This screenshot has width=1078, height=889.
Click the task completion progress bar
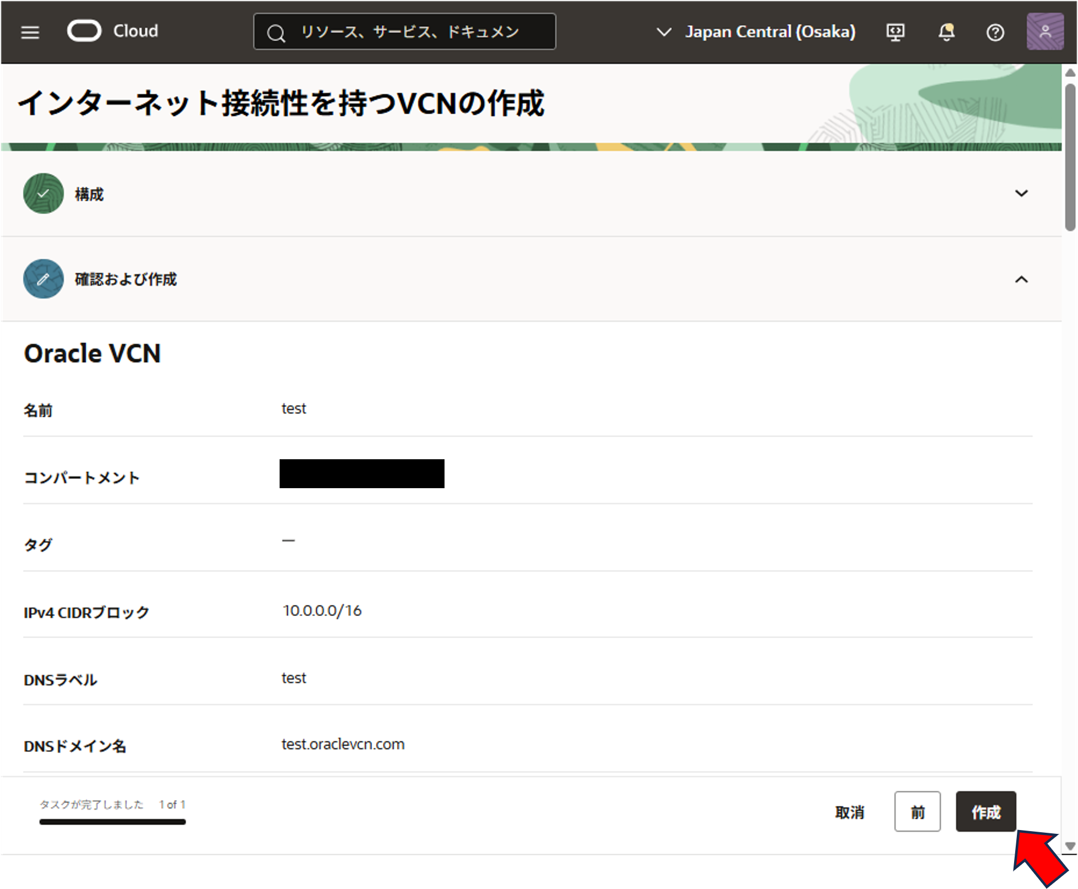112,822
